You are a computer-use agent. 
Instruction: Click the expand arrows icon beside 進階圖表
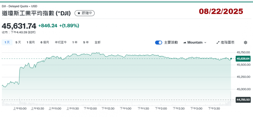pos(218,42)
